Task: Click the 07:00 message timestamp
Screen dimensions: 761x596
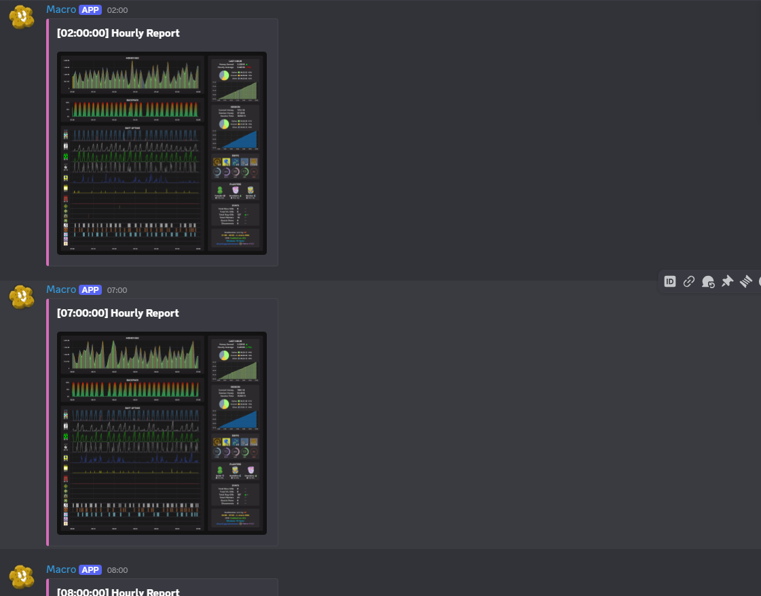Action: [x=117, y=290]
